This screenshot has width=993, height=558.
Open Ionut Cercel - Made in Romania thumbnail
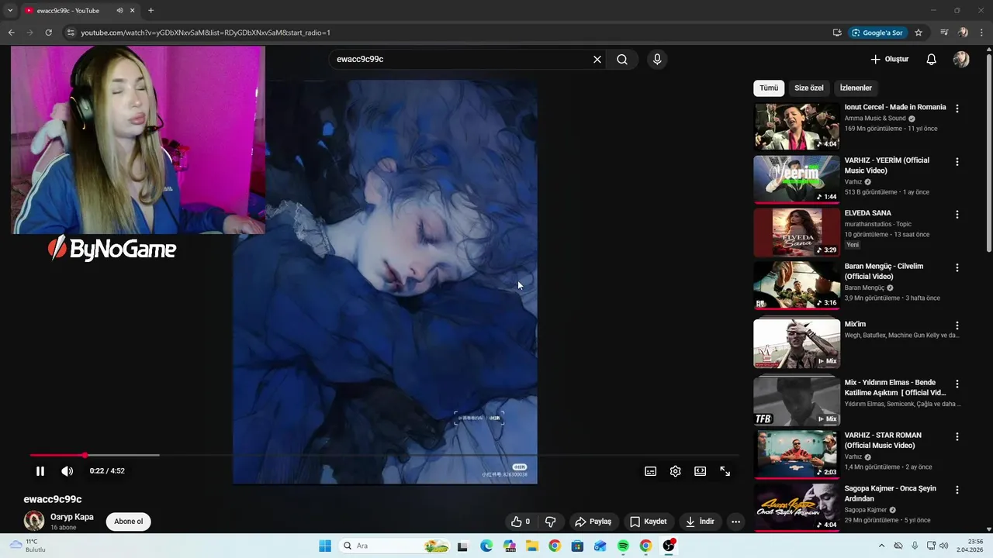[x=797, y=126]
